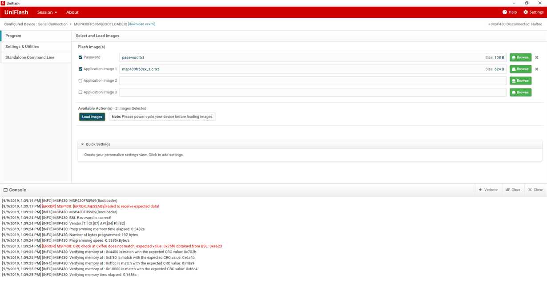Open the Session dropdown menu
This screenshot has height=296, width=547.
click(x=47, y=12)
